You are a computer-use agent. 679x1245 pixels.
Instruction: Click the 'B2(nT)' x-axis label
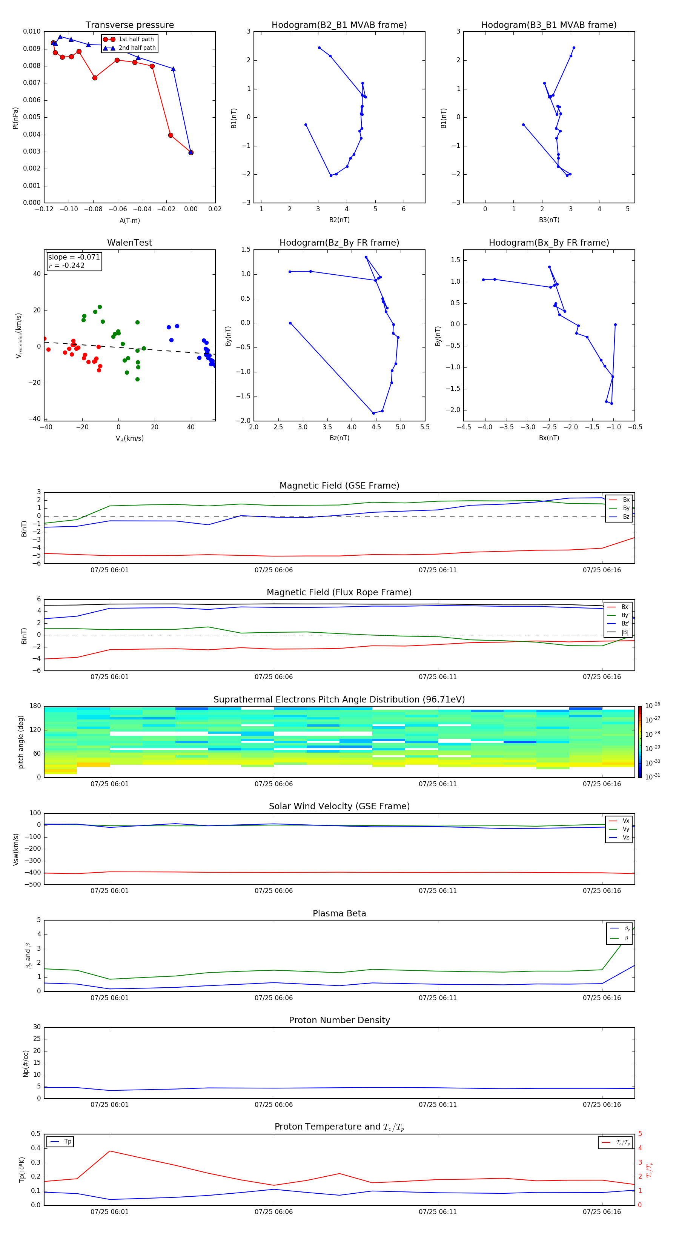pos(339,220)
